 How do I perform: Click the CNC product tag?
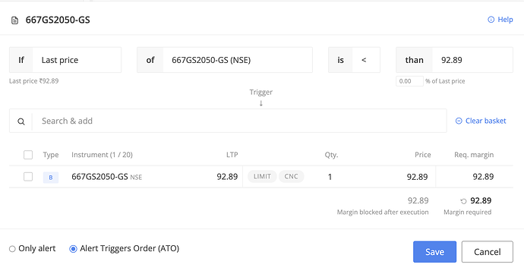pyautogui.click(x=291, y=176)
